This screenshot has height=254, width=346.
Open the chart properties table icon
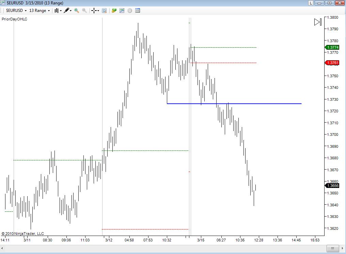coord(138,11)
